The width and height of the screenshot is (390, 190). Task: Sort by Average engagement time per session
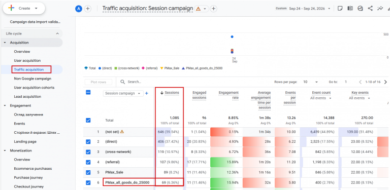point(261,100)
